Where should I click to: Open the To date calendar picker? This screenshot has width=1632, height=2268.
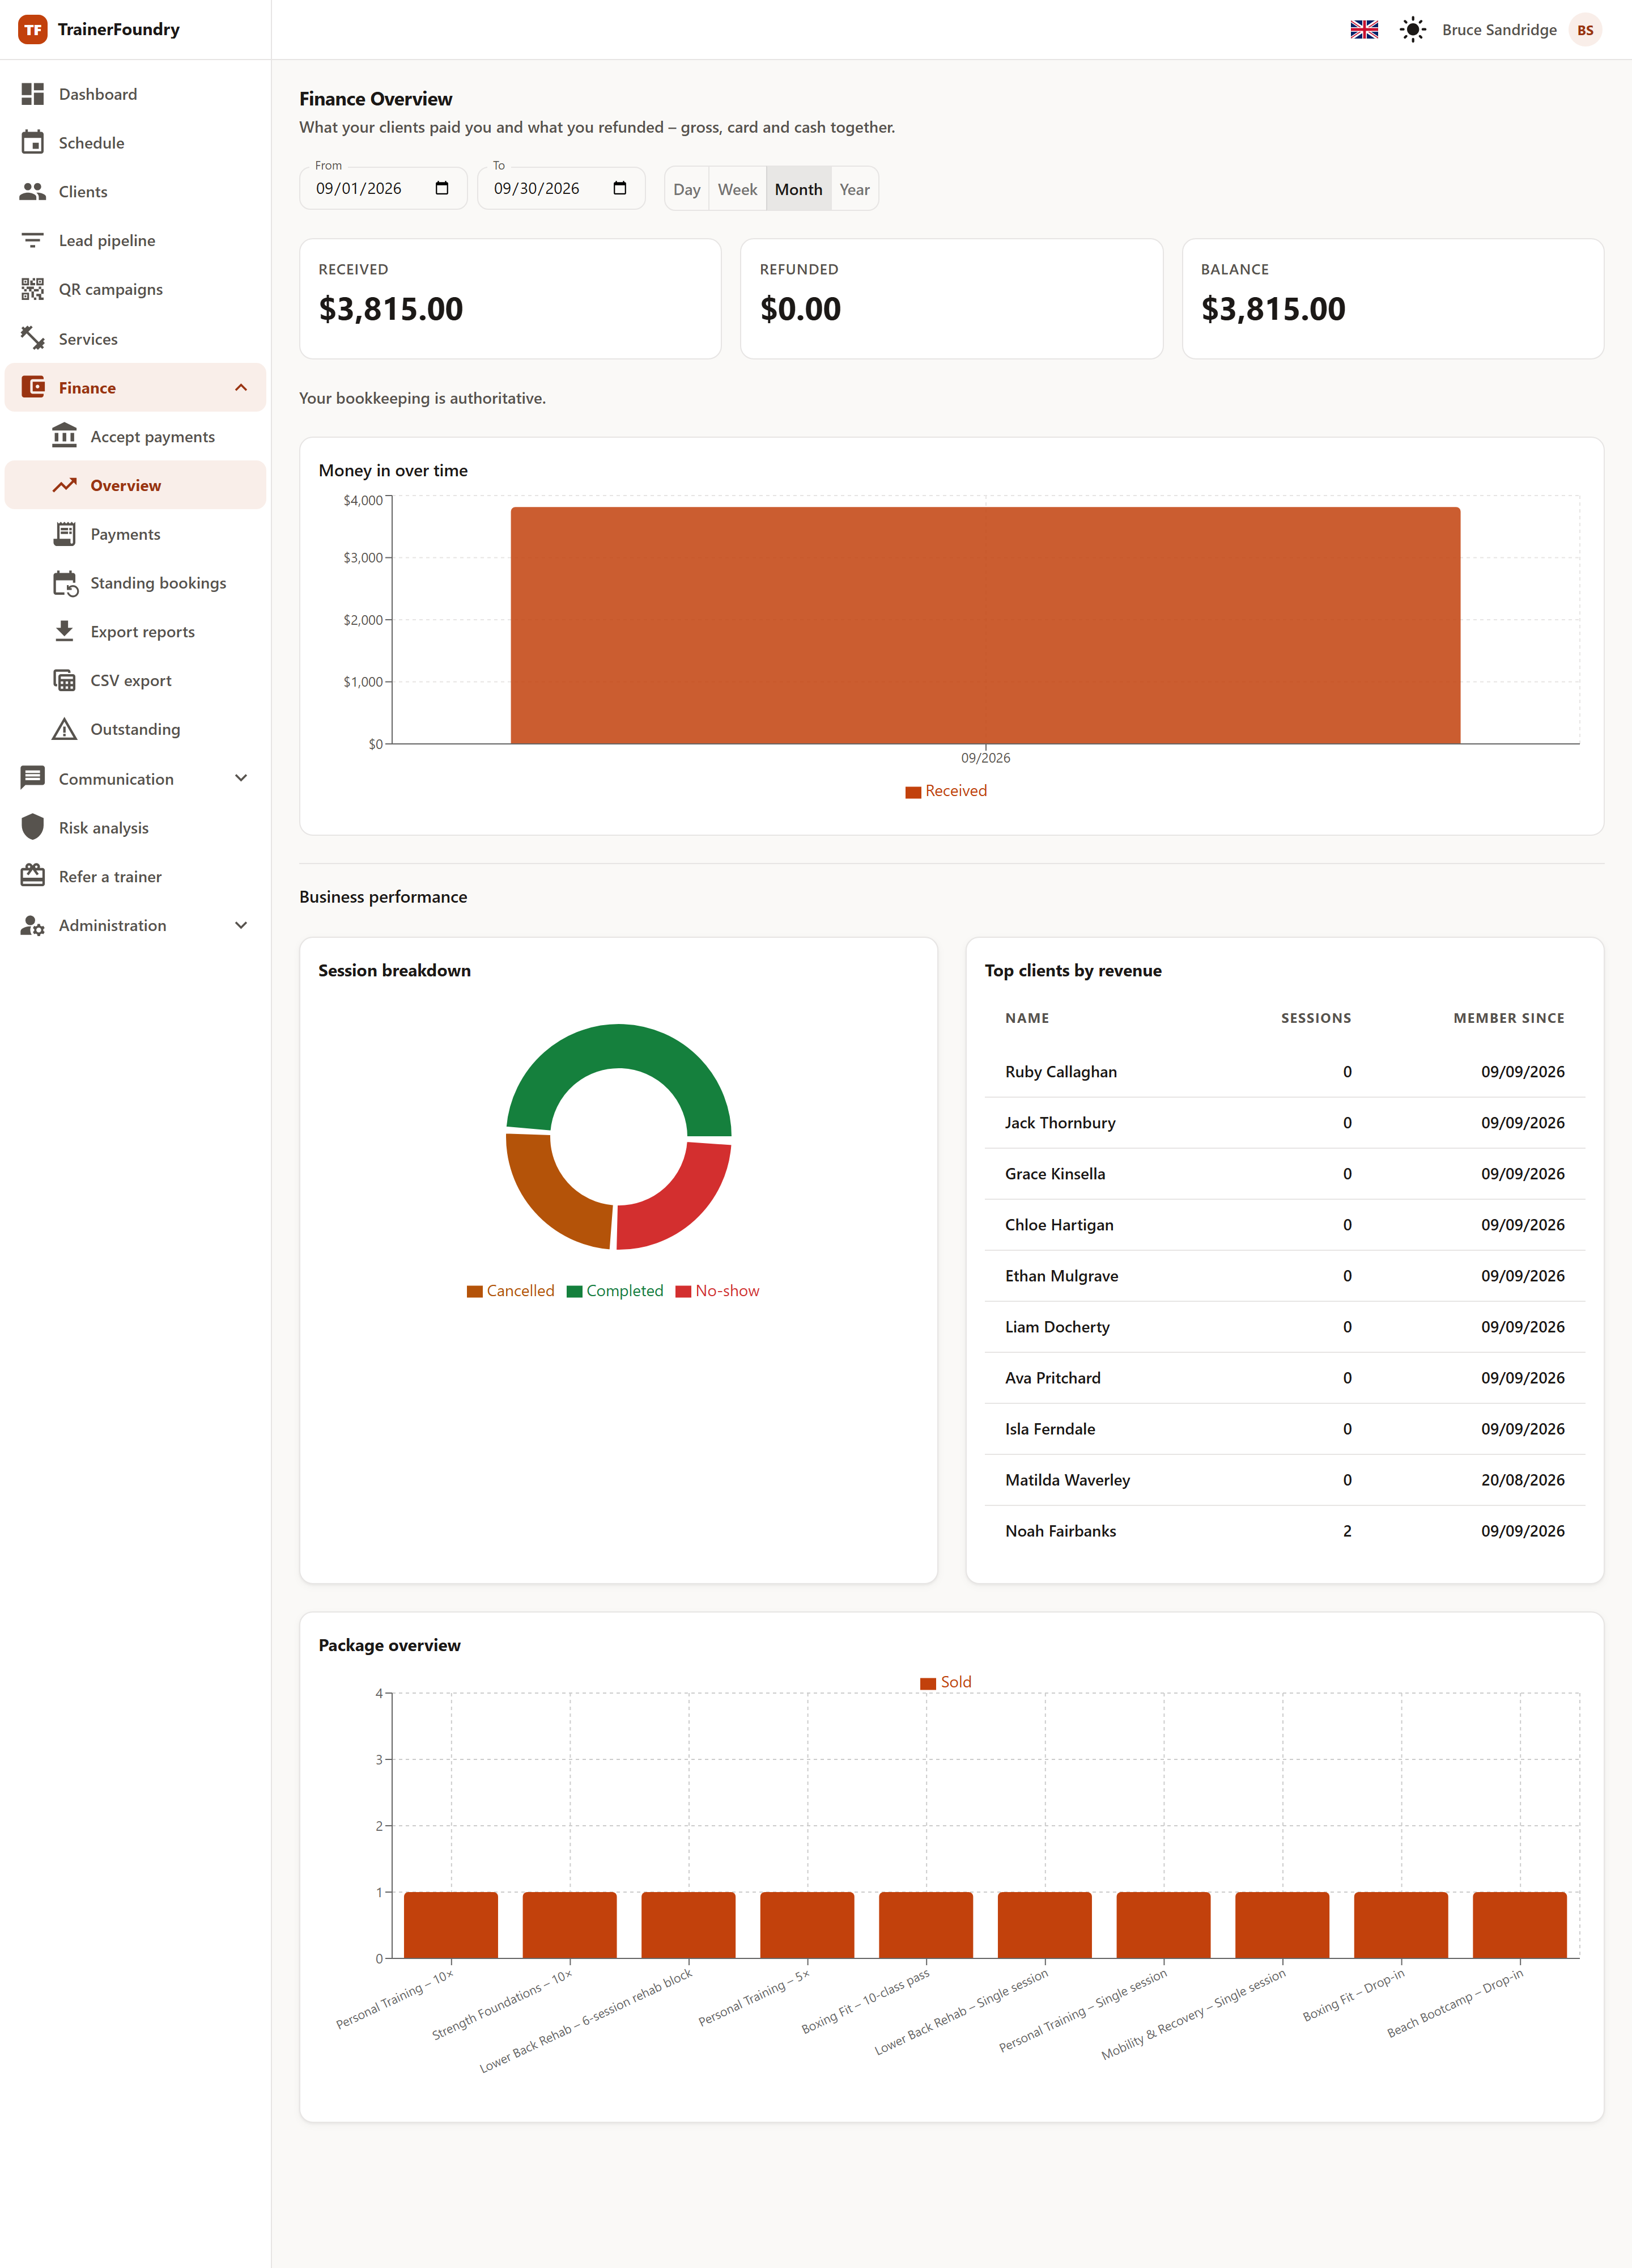(619, 188)
